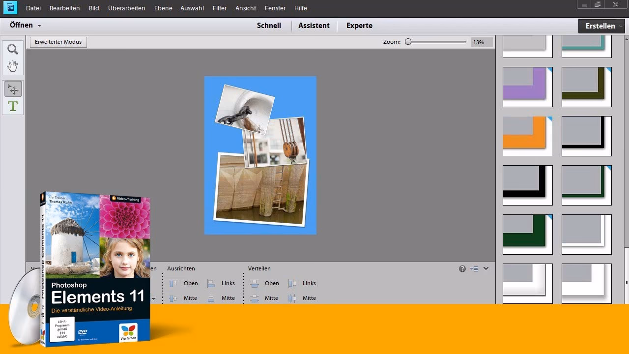629x354 pixels.
Task: Select the Zoom tool
Action: (x=12, y=49)
